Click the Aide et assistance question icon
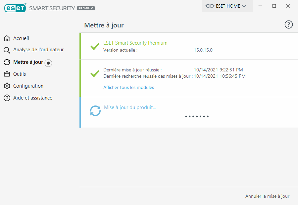298x205 pixels. [7, 98]
